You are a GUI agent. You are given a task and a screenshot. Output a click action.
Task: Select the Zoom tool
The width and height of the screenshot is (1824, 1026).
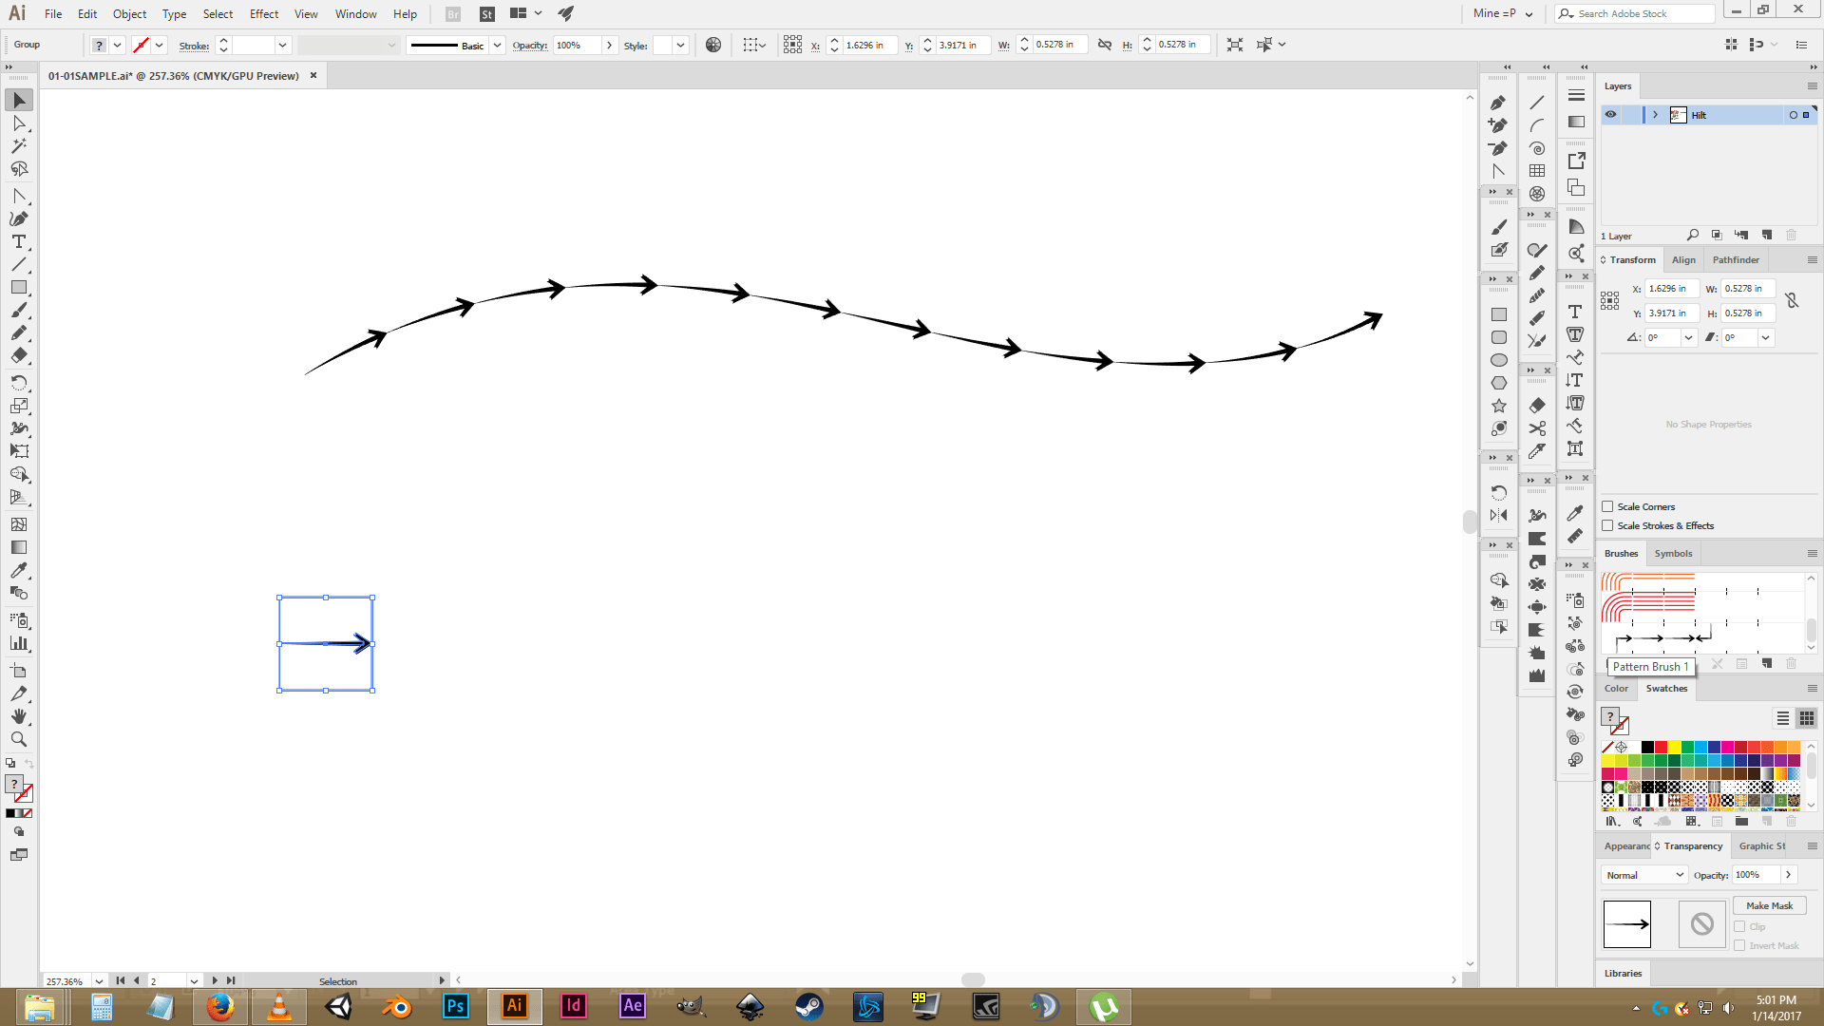pos(18,739)
